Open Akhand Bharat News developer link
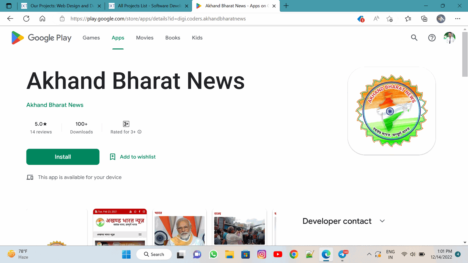468x263 pixels. [x=55, y=105]
